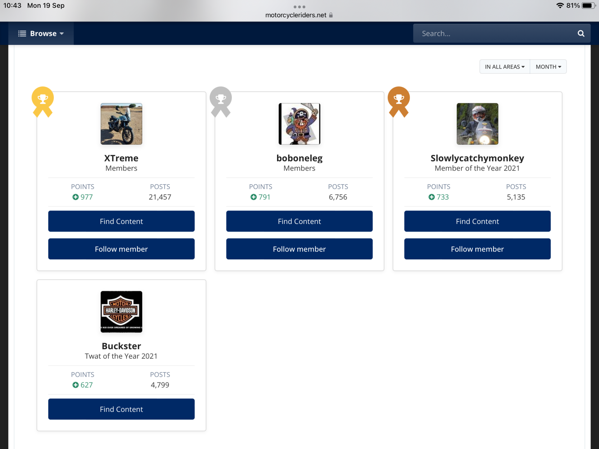
Task: Open the Month period dropdown
Action: pyautogui.click(x=548, y=67)
